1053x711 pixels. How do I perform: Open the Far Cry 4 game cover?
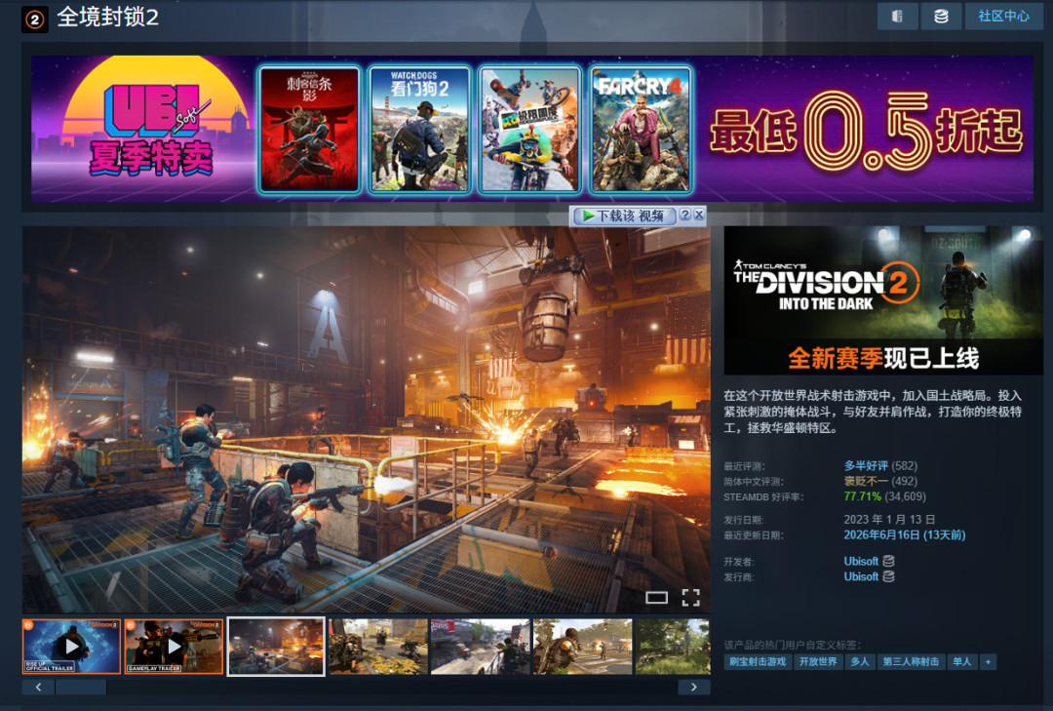[640, 130]
